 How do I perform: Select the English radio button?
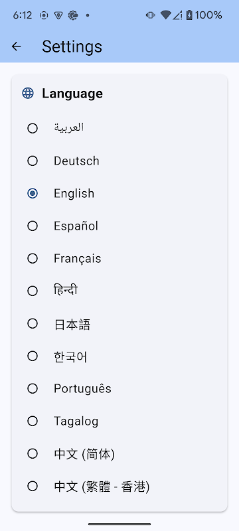click(x=33, y=193)
